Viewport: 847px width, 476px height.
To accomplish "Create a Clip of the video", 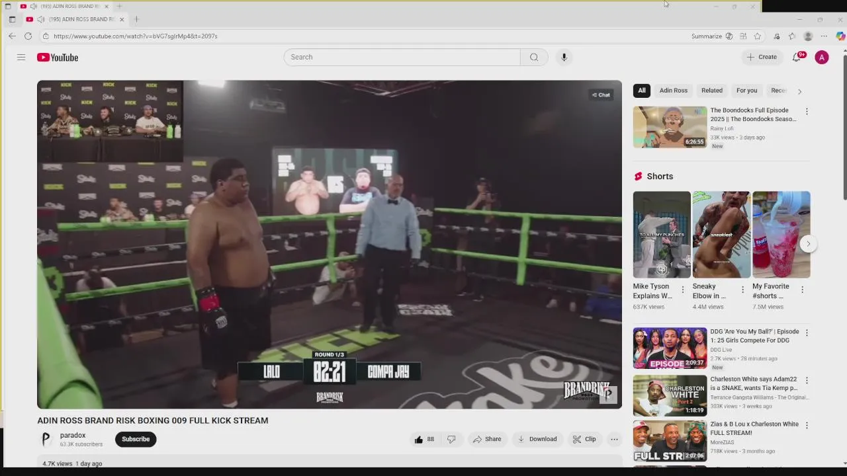I will [584, 439].
